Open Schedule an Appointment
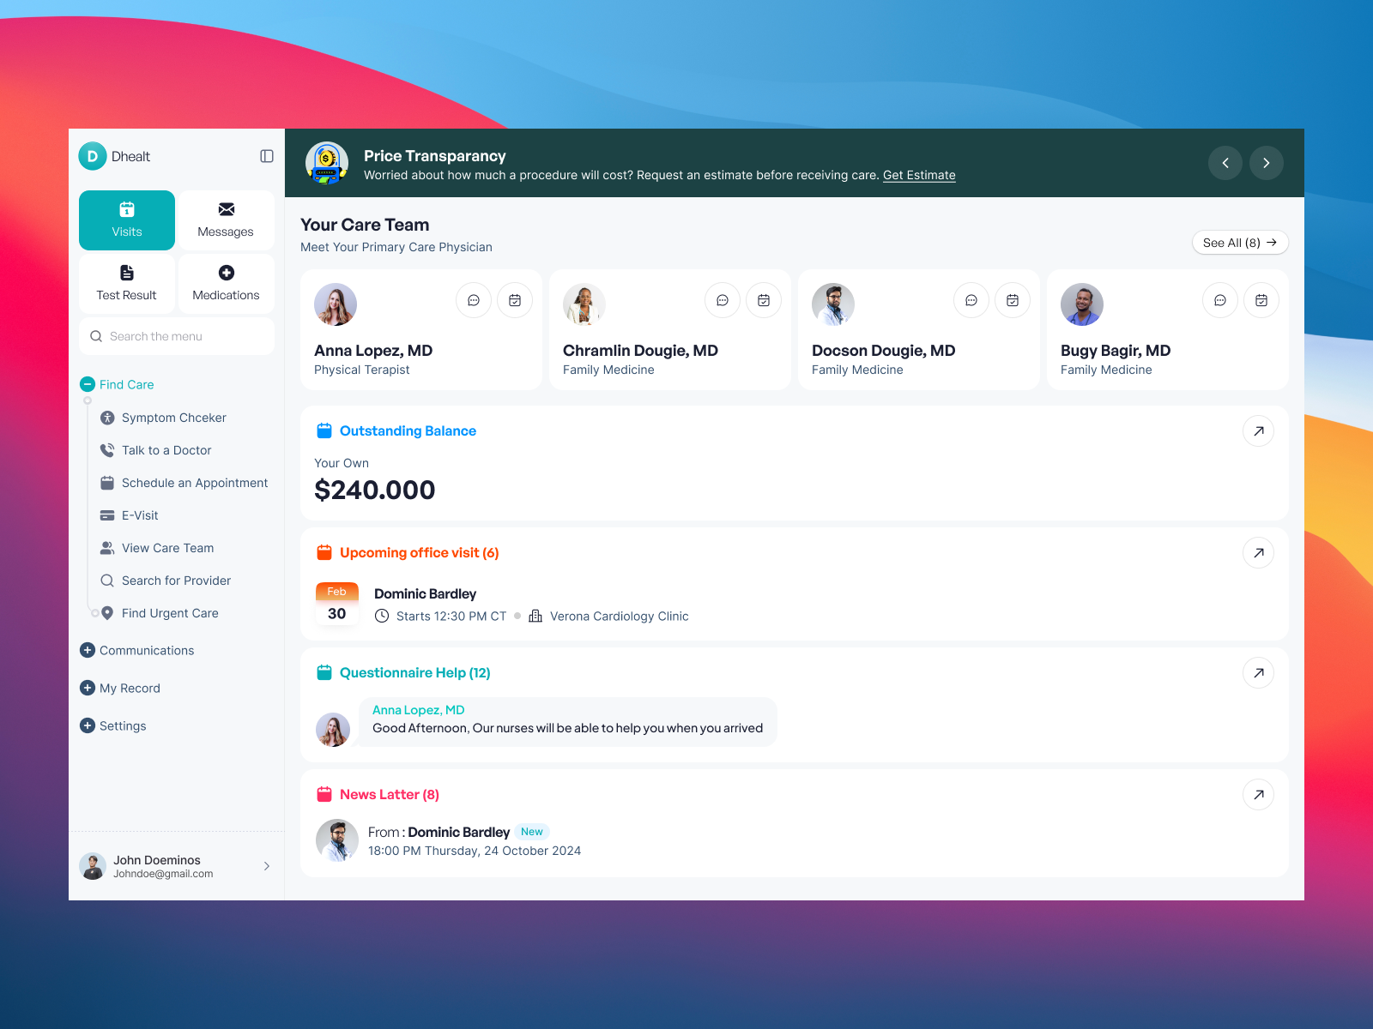 (x=184, y=483)
